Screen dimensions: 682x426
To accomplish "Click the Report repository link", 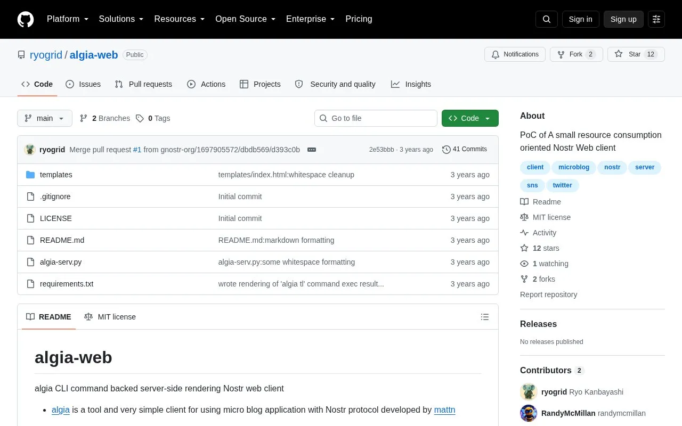I will click(548, 294).
